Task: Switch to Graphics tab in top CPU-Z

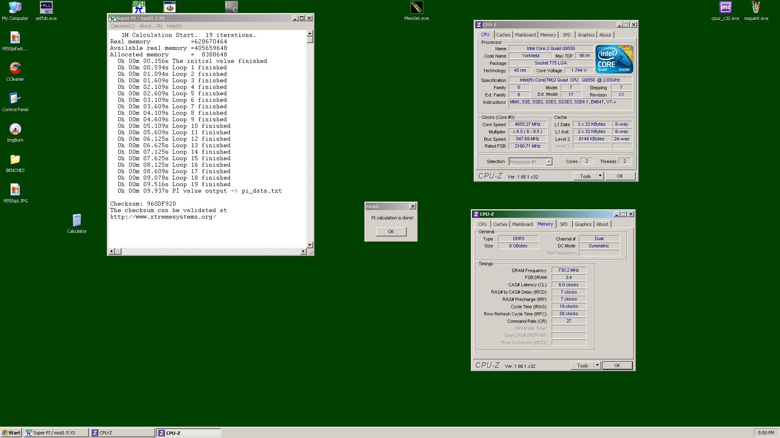Action: [x=586, y=35]
